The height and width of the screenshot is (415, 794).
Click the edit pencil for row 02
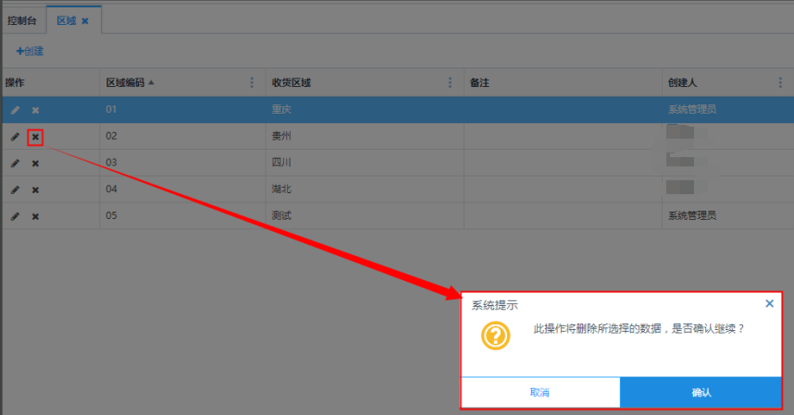pyautogui.click(x=15, y=137)
